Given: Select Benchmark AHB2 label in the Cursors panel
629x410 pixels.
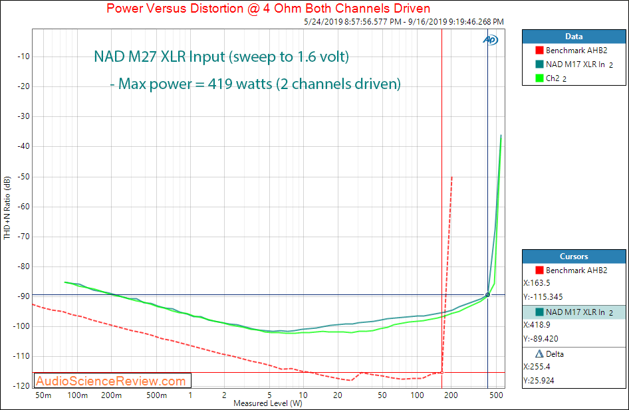Looking at the screenshot, I should pos(576,270).
